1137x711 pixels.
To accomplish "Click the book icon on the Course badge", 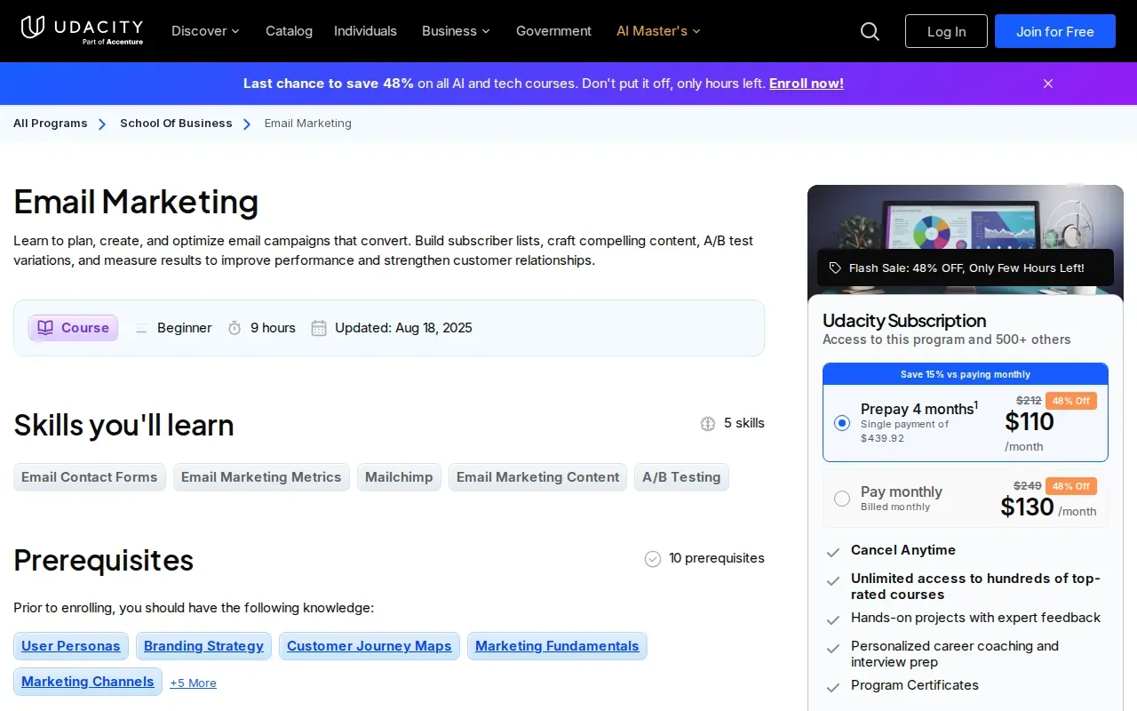I will point(45,328).
